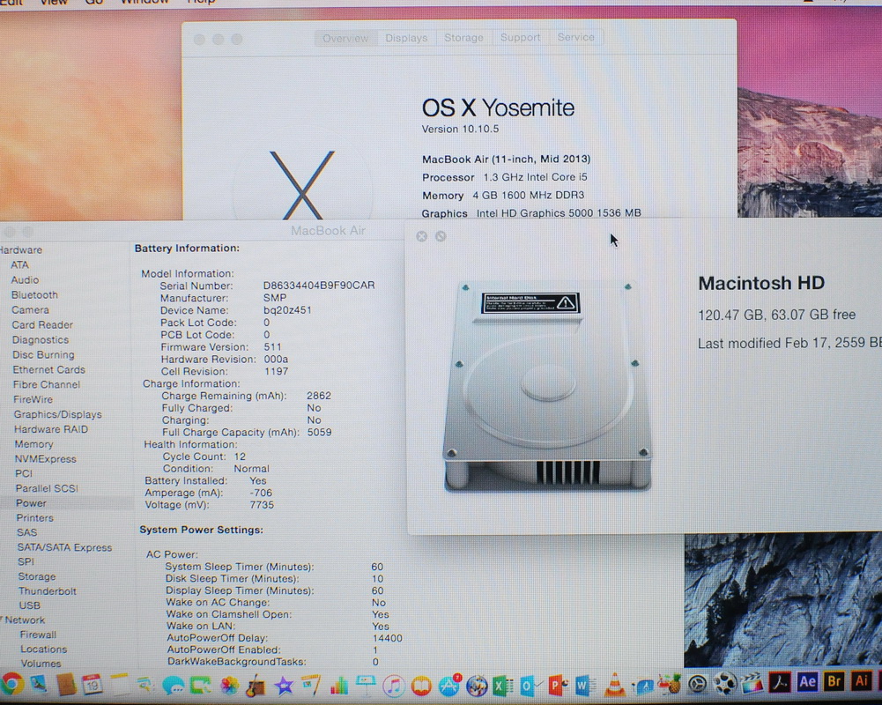Open the Storage tab
Image resolution: width=882 pixels, height=705 pixels.
point(463,38)
